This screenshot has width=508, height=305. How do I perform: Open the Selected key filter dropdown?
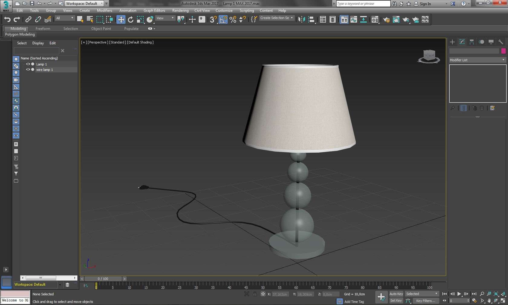pyautogui.click(x=422, y=294)
